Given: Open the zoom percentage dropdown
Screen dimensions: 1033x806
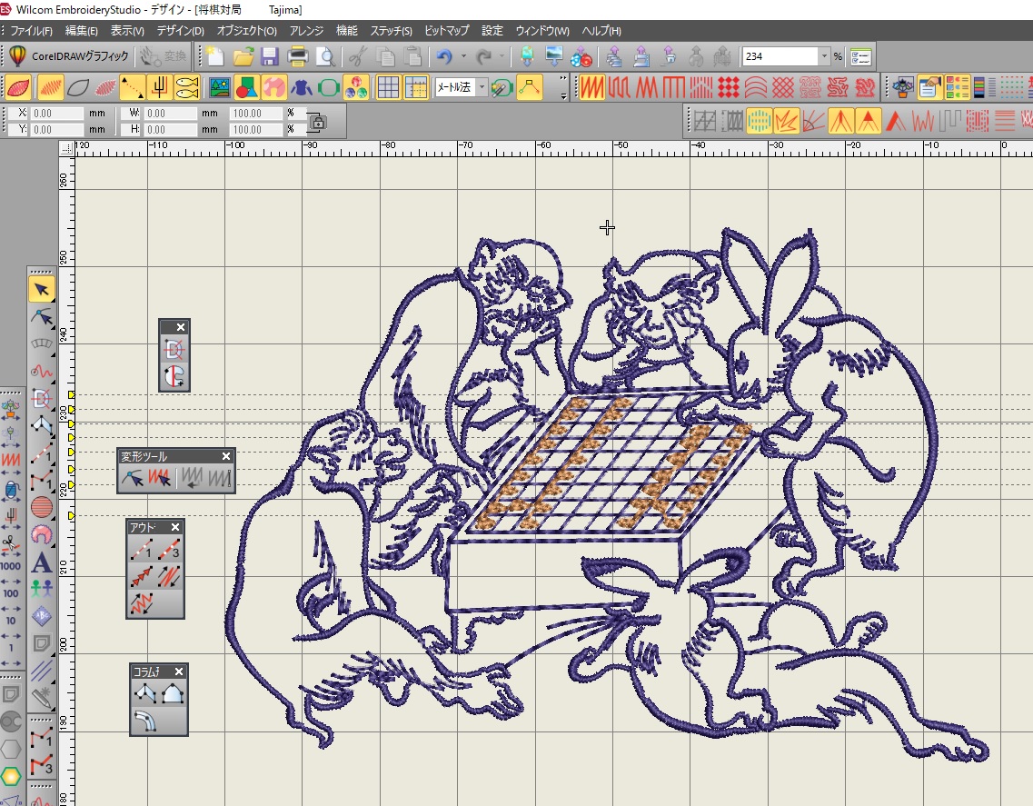Looking at the screenshot, I should [823, 56].
